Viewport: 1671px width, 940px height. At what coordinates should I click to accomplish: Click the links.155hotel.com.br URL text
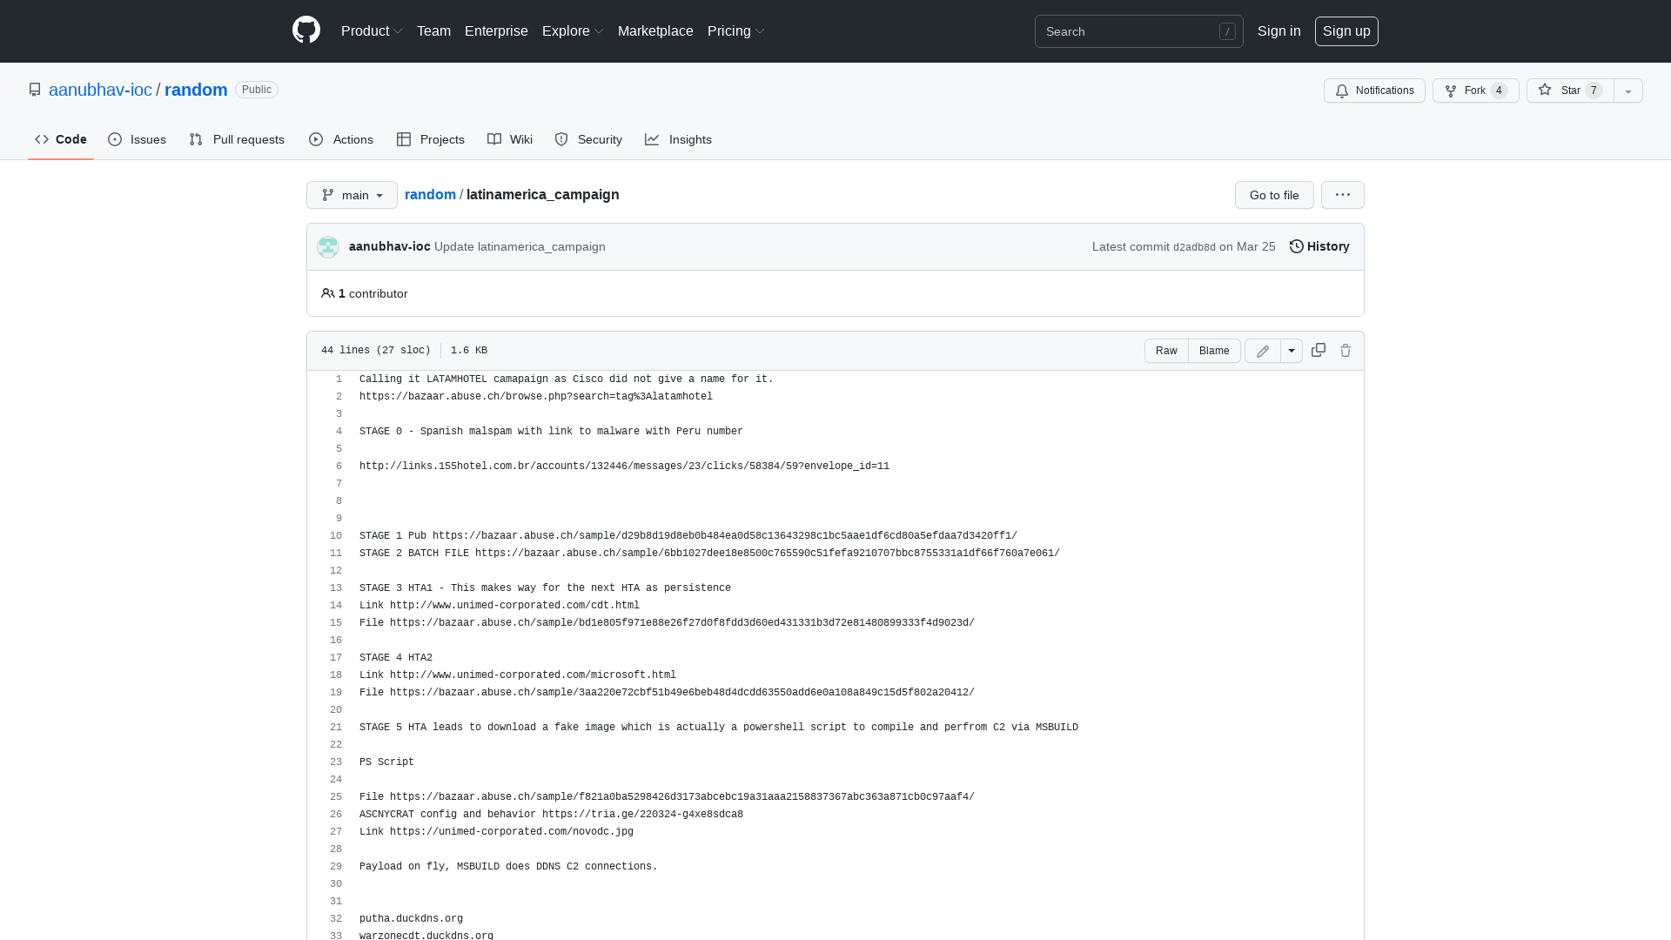coord(624,467)
